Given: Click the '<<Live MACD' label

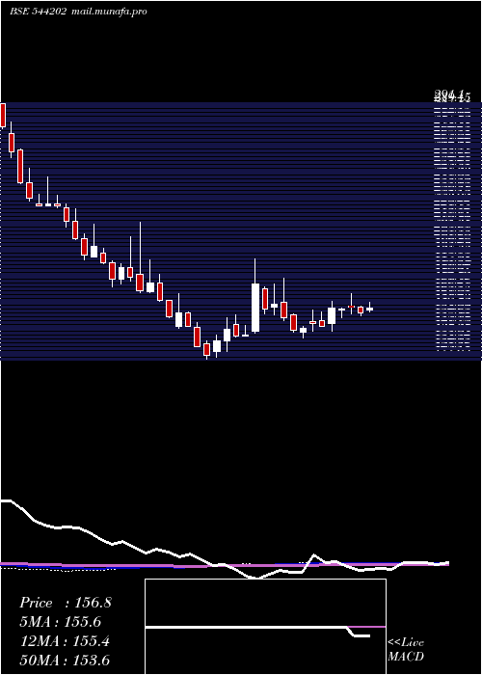Looking at the screenshot, I should tap(406, 649).
